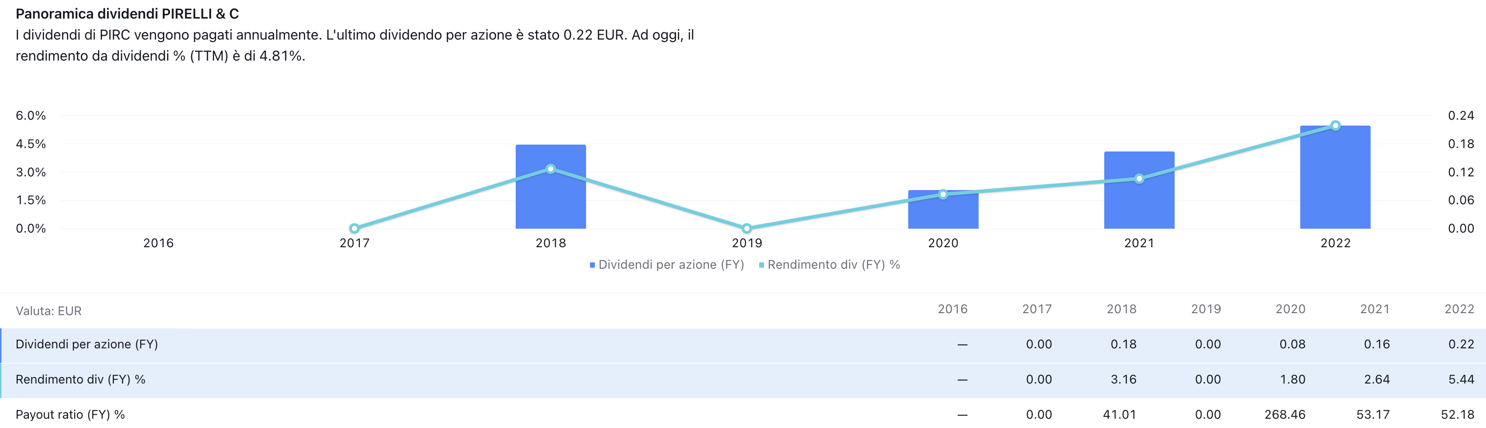Click the 3.0% left axis label

tap(31, 172)
